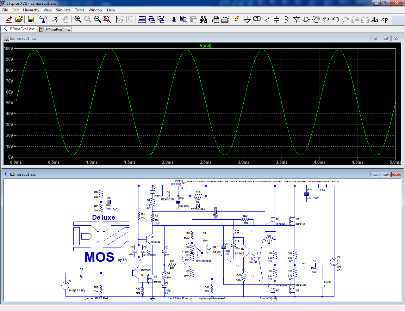Click the .four 1K V(out) directive
The image size is (405, 311).
pos(268,298)
